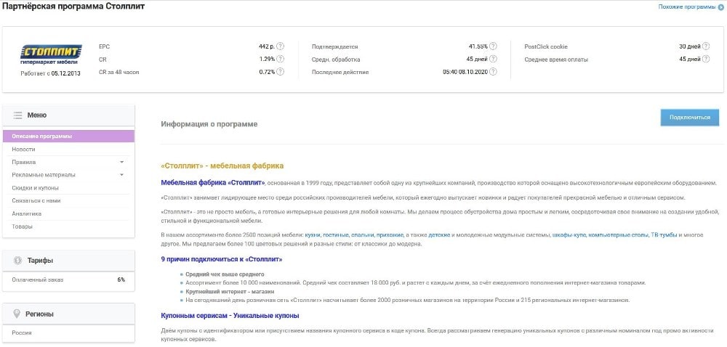Click help icon beside Последнее действие date
This screenshot has height=347, width=727.
(494, 72)
